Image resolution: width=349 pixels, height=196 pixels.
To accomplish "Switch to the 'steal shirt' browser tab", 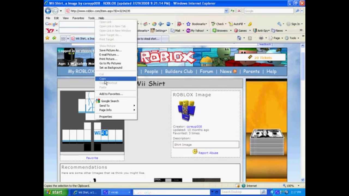I will point(149,39).
